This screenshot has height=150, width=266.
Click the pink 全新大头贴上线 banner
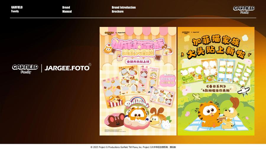138,62
